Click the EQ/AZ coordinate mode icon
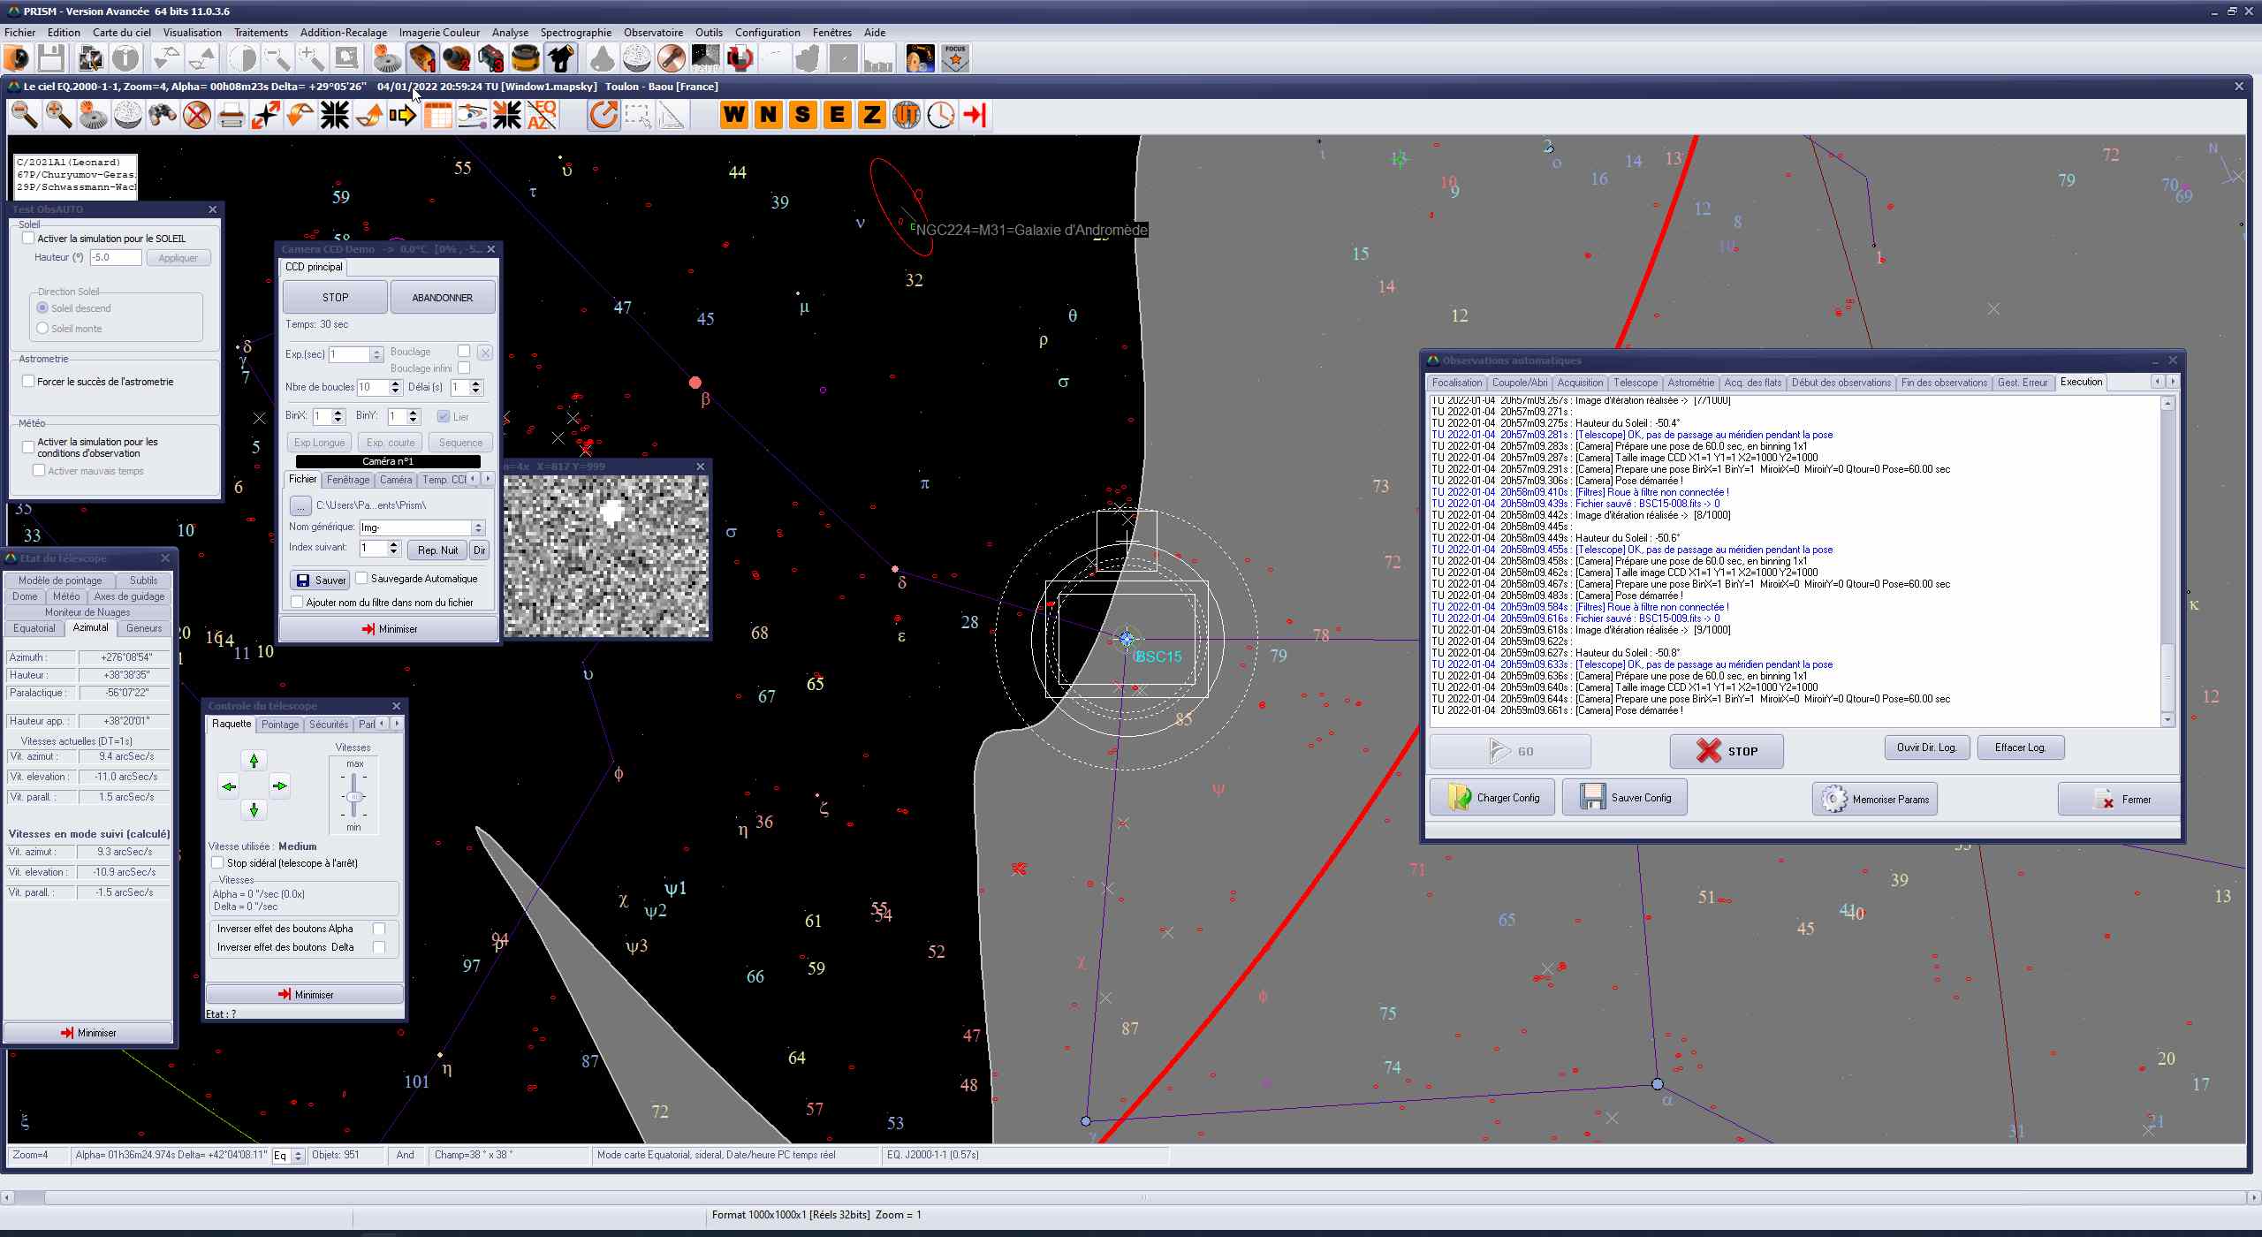Viewport: 2262px width, 1237px height. point(542,115)
